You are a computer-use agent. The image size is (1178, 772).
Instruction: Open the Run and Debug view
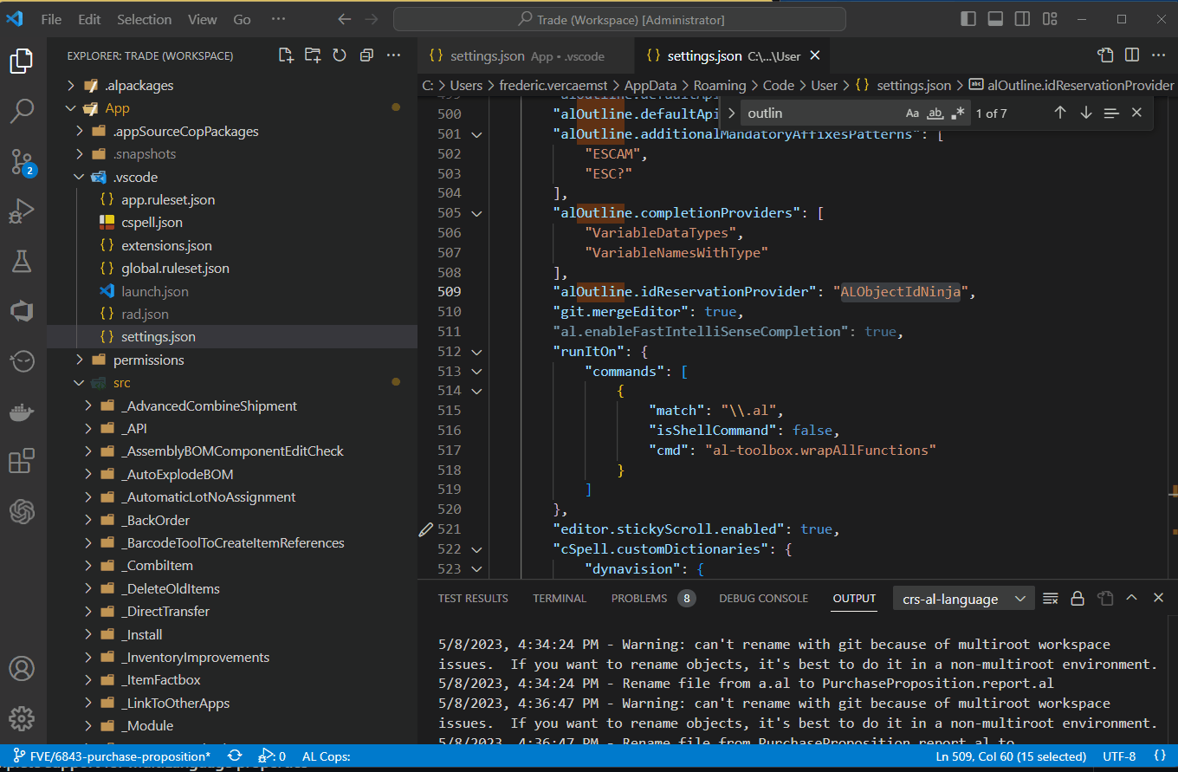point(22,211)
